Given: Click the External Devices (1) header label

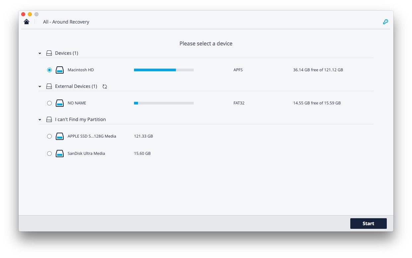Looking at the screenshot, I should click(76, 86).
